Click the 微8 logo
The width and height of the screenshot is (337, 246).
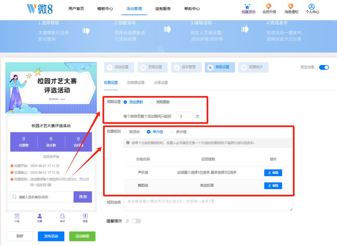(x=40, y=9)
